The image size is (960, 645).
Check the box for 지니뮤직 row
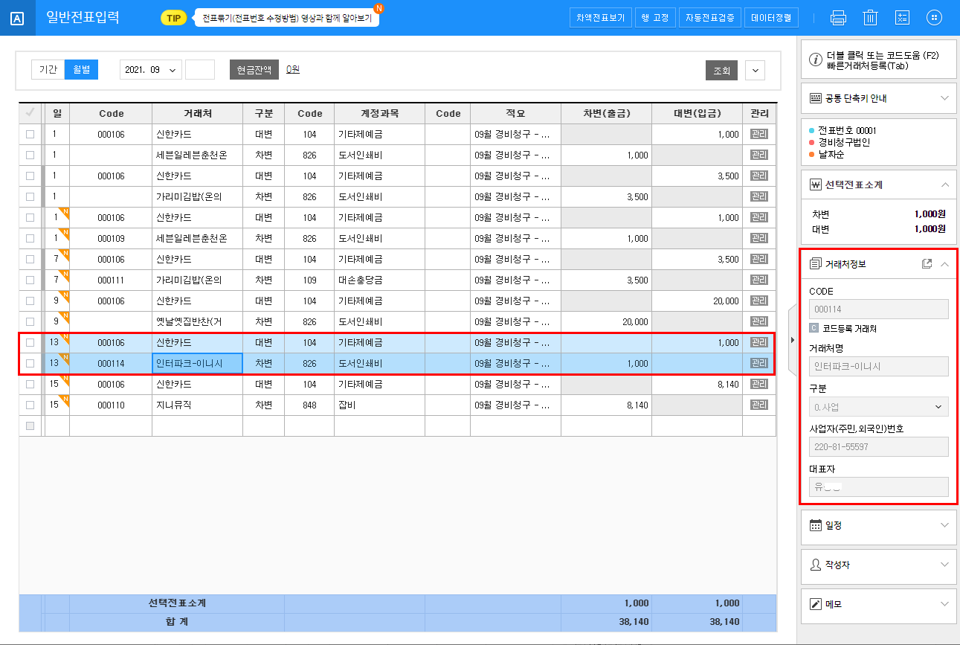(x=30, y=405)
